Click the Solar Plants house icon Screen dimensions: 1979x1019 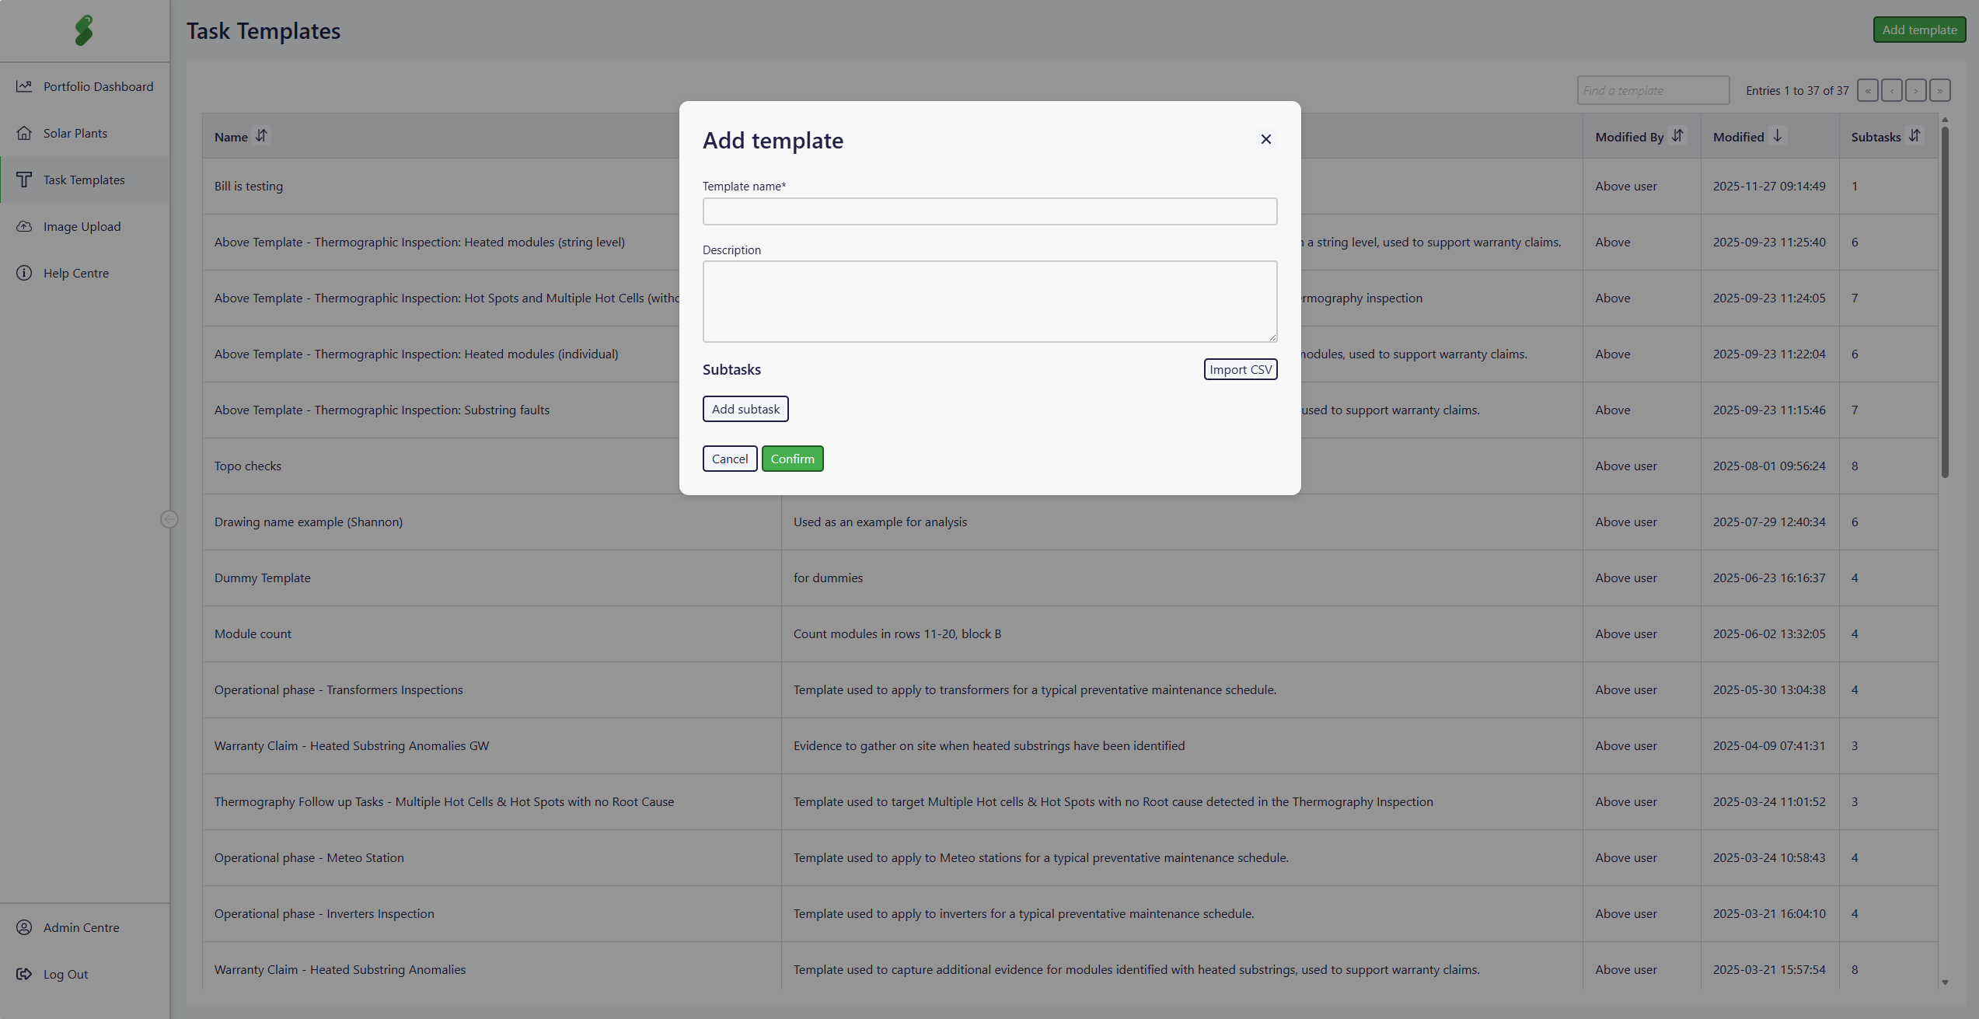pos(24,133)
